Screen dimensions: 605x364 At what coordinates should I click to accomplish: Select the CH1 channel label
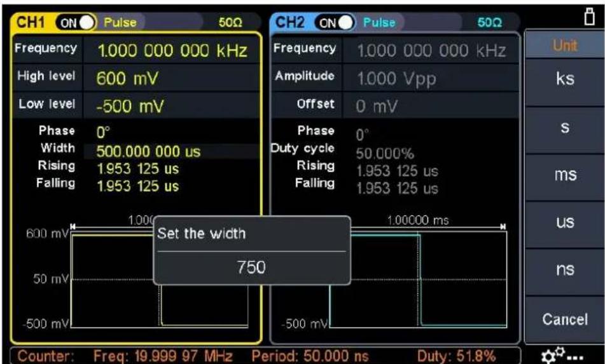31,22
